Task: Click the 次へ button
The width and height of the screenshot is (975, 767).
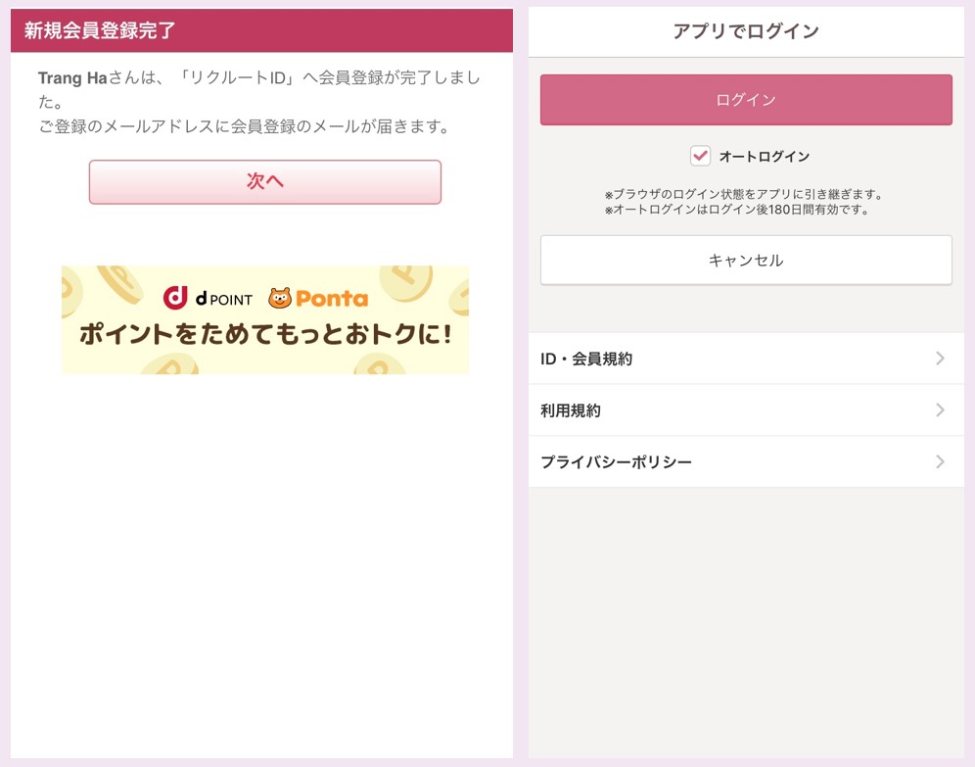Action: [265, 181]
